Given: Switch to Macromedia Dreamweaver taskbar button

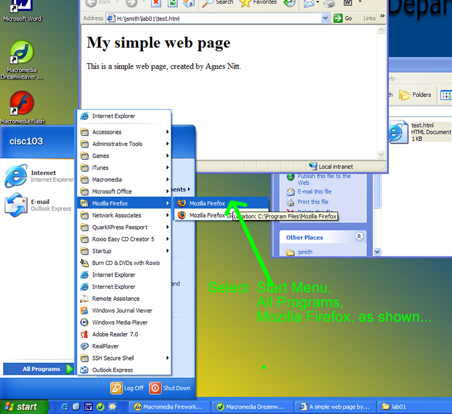Looking at the screenshot, I should 253,407.
